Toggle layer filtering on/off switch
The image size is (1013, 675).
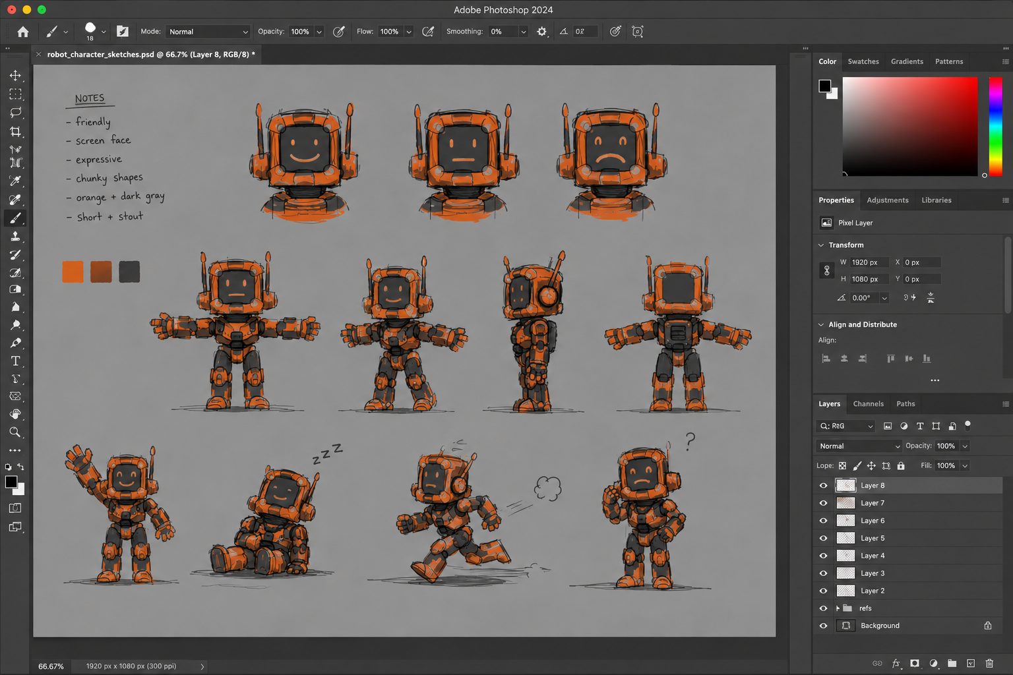[967, 425]
